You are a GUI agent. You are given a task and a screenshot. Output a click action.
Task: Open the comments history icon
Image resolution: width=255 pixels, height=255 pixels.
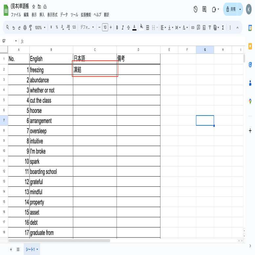pyautogui.click(x=204, y=9)
